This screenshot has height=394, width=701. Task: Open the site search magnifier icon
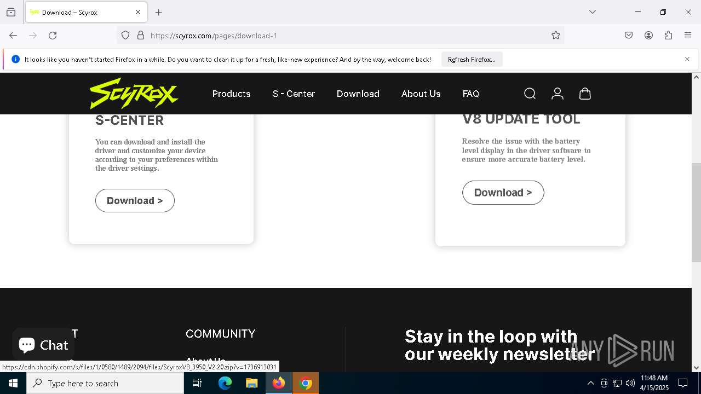[530, 94]
